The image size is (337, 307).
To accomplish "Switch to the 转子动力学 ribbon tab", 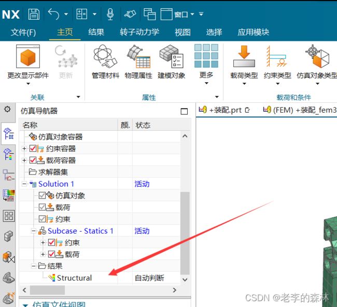I will point(139,32).
